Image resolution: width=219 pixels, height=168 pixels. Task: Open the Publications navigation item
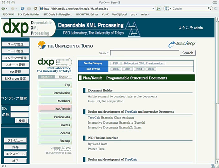pyautogui.click(x=55, y=117)
